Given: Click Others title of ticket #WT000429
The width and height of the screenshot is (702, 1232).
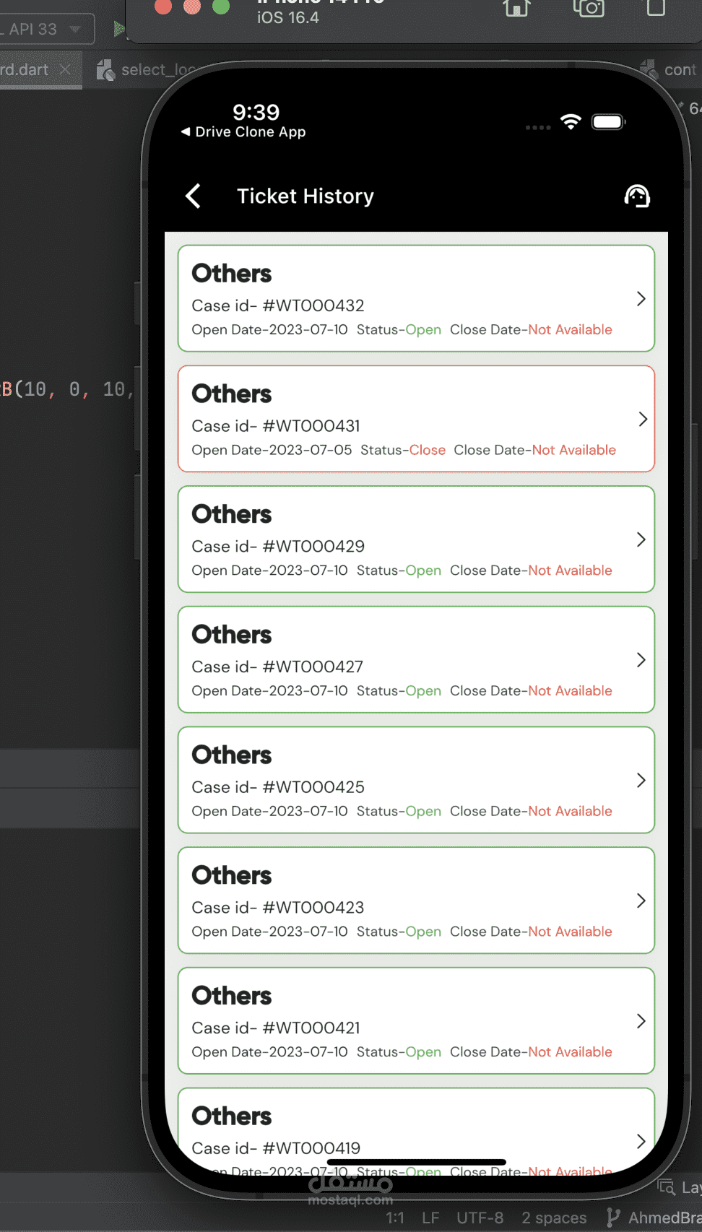Looking at the screenshot, I should tap(232, 514).
